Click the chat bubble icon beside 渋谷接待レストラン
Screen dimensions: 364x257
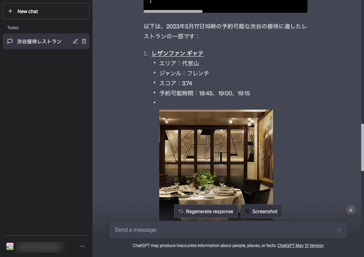point(10,41)
